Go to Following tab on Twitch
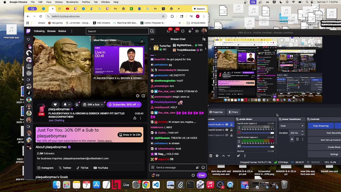Screen dimensions: 341x192 (x=39, y=31)
